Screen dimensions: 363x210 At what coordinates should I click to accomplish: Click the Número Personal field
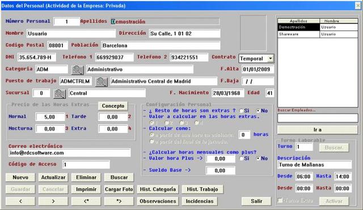67,22
